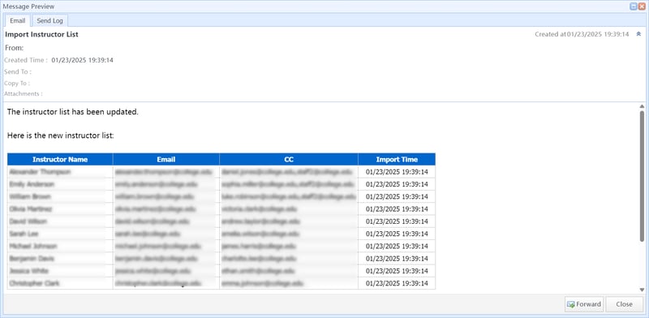This screenshot has height=318, width=649.
Task: Close the Message Preview with red X icon
Action: click(x=641, y=6)
